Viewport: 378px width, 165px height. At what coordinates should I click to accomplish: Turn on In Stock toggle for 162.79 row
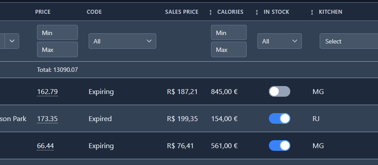[280, 91]
